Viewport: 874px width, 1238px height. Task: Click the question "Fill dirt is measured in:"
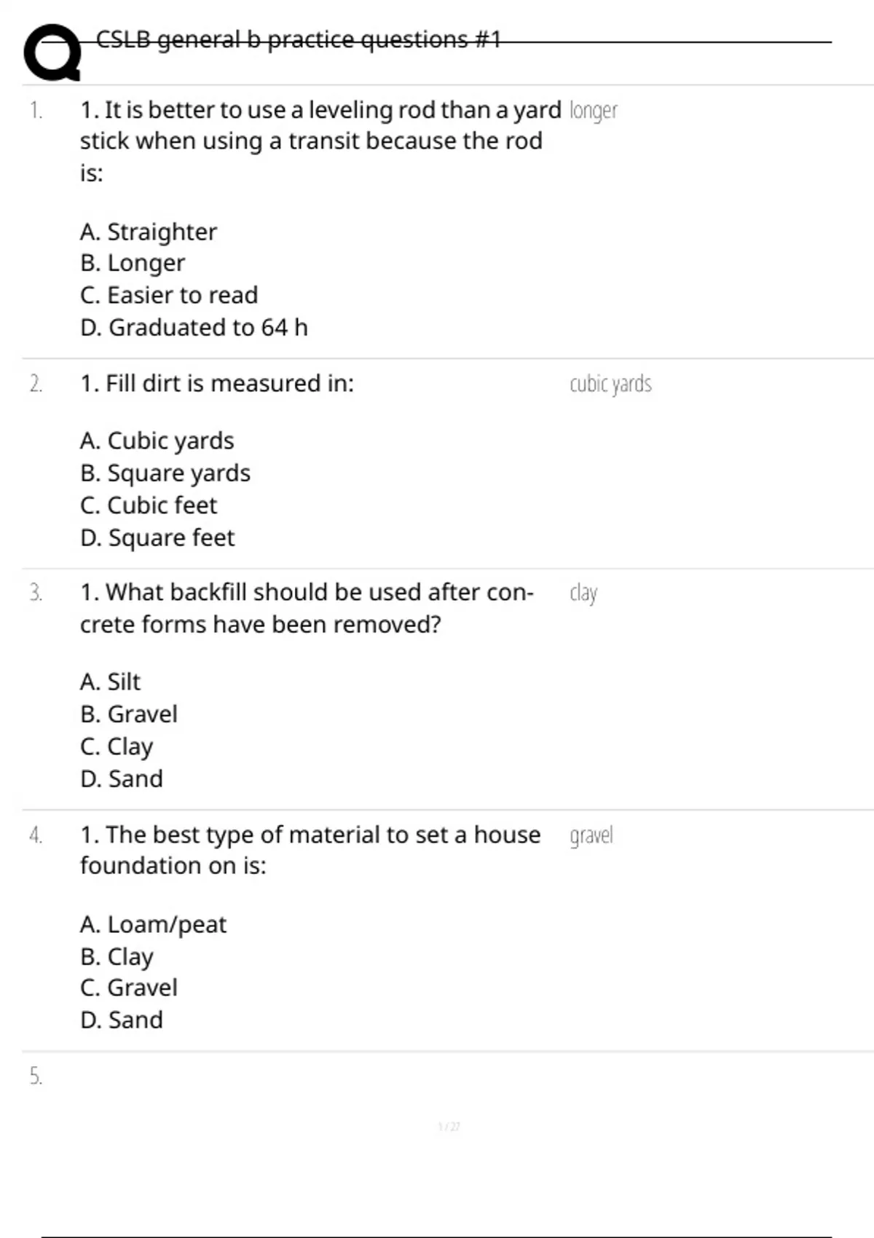[x=217, y=383]
